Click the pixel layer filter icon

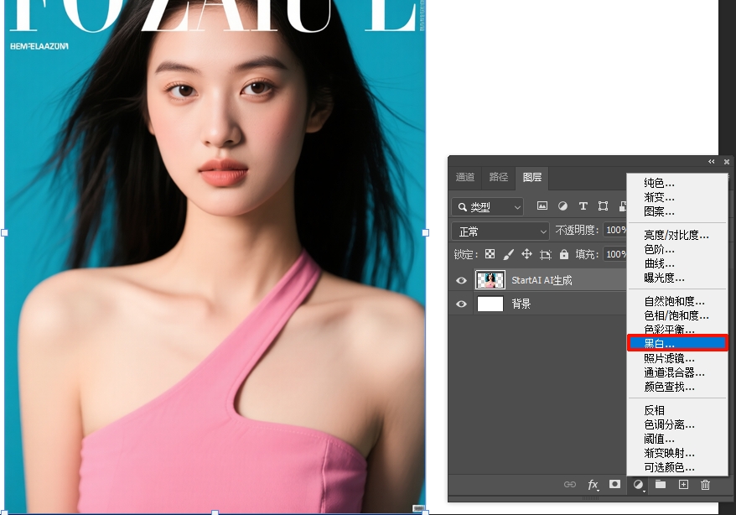[542, 206]
